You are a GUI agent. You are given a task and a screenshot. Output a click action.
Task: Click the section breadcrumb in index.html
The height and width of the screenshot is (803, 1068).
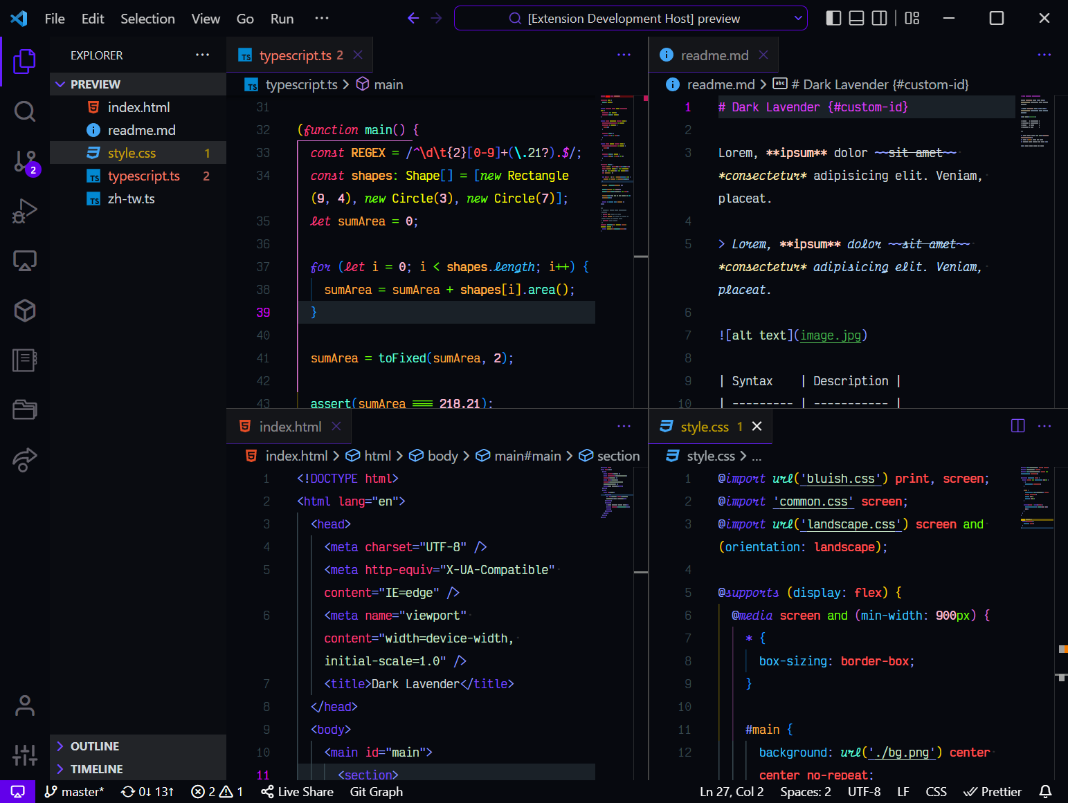pyautogui.click(x=609, y=456)
